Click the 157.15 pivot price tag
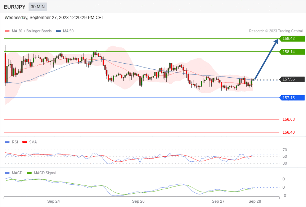The height and width of the screenshot is (207, 306). pyautogui.click(x=292, y=98)
